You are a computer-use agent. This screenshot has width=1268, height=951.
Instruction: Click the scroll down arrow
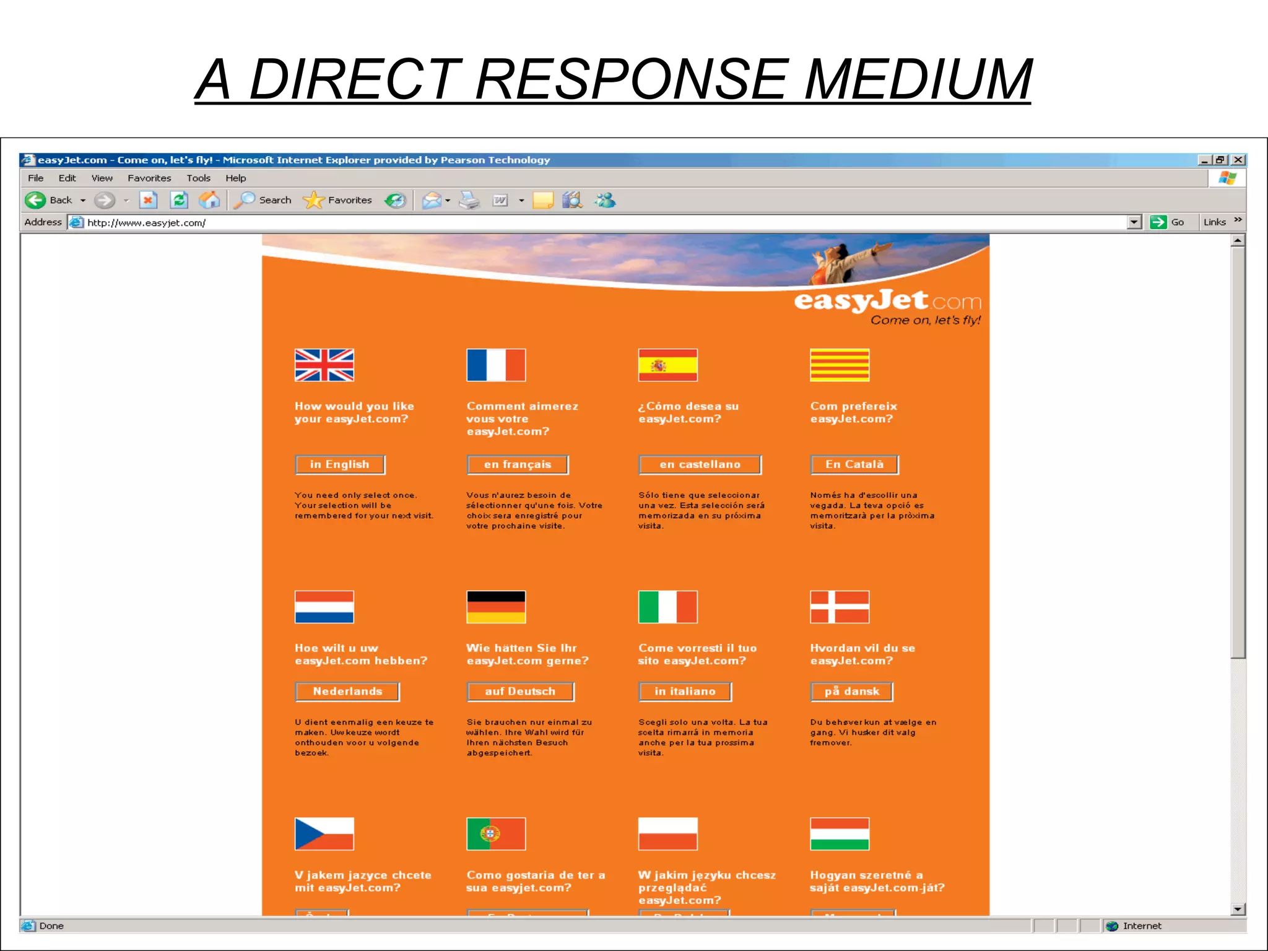(x=1238, y=909)
